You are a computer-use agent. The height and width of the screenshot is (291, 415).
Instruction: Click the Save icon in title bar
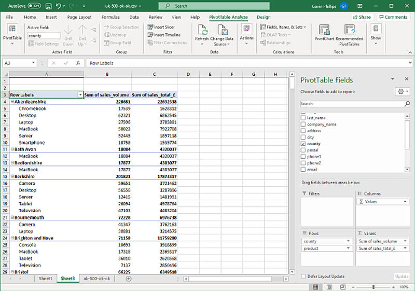click(x=47, y=6)
